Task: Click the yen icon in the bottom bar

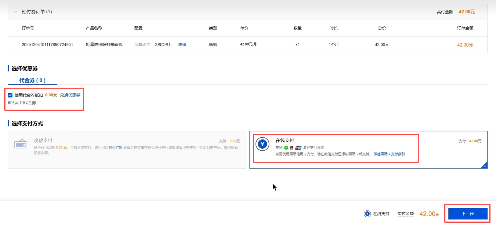Action: (367, 214)
